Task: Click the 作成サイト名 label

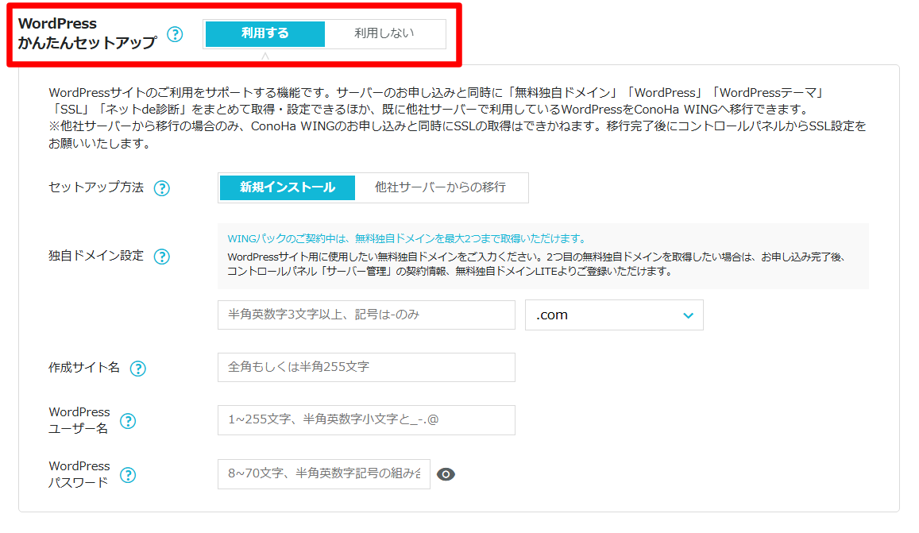Action: coord(84,368)
